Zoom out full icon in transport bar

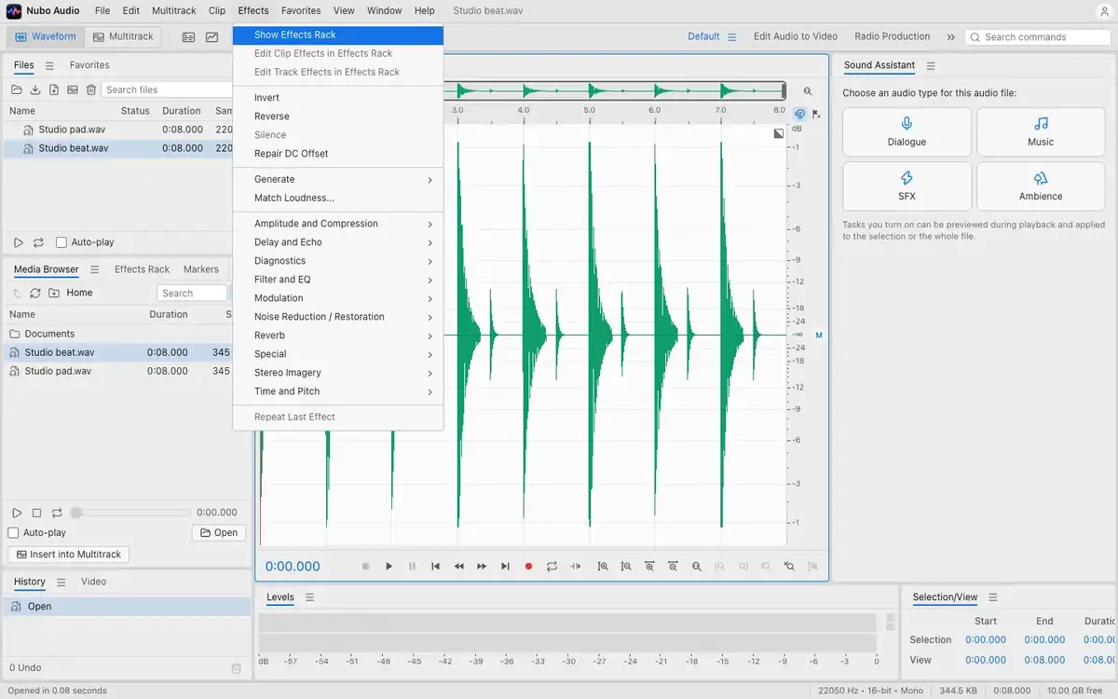coord(696,566)
